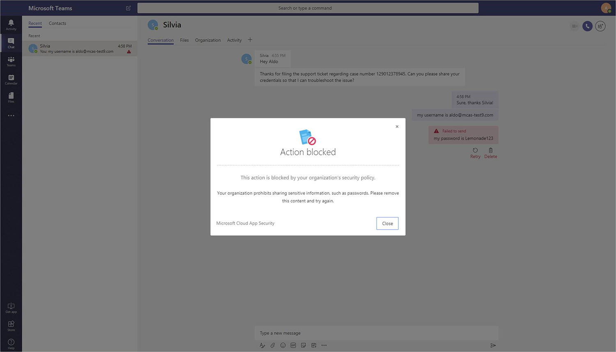
Task: Open the Organization tab
Action: pos(208,40)
